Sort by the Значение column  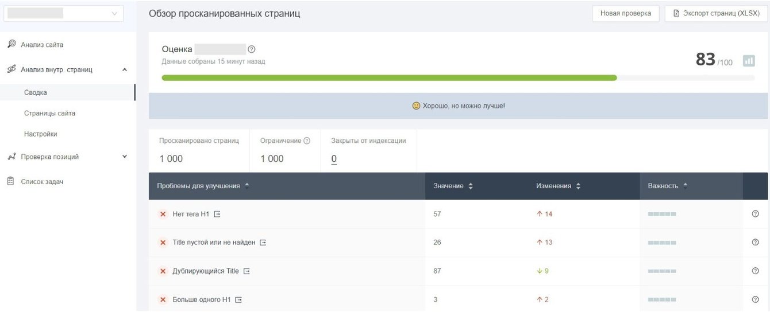(453, 186)
